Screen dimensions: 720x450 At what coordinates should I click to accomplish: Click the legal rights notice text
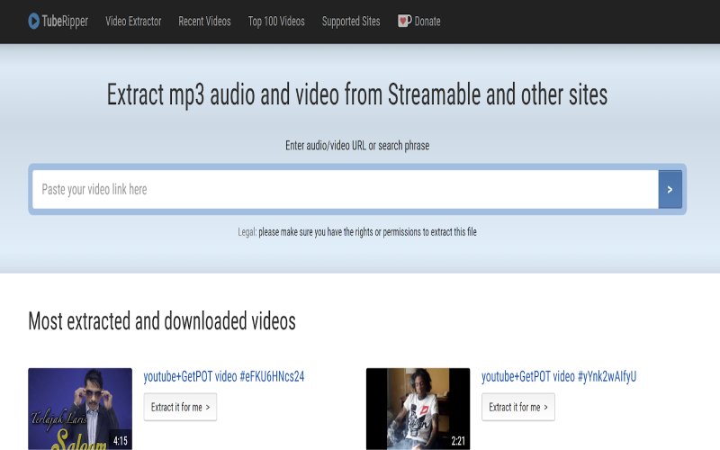click(x=357, y=232)
